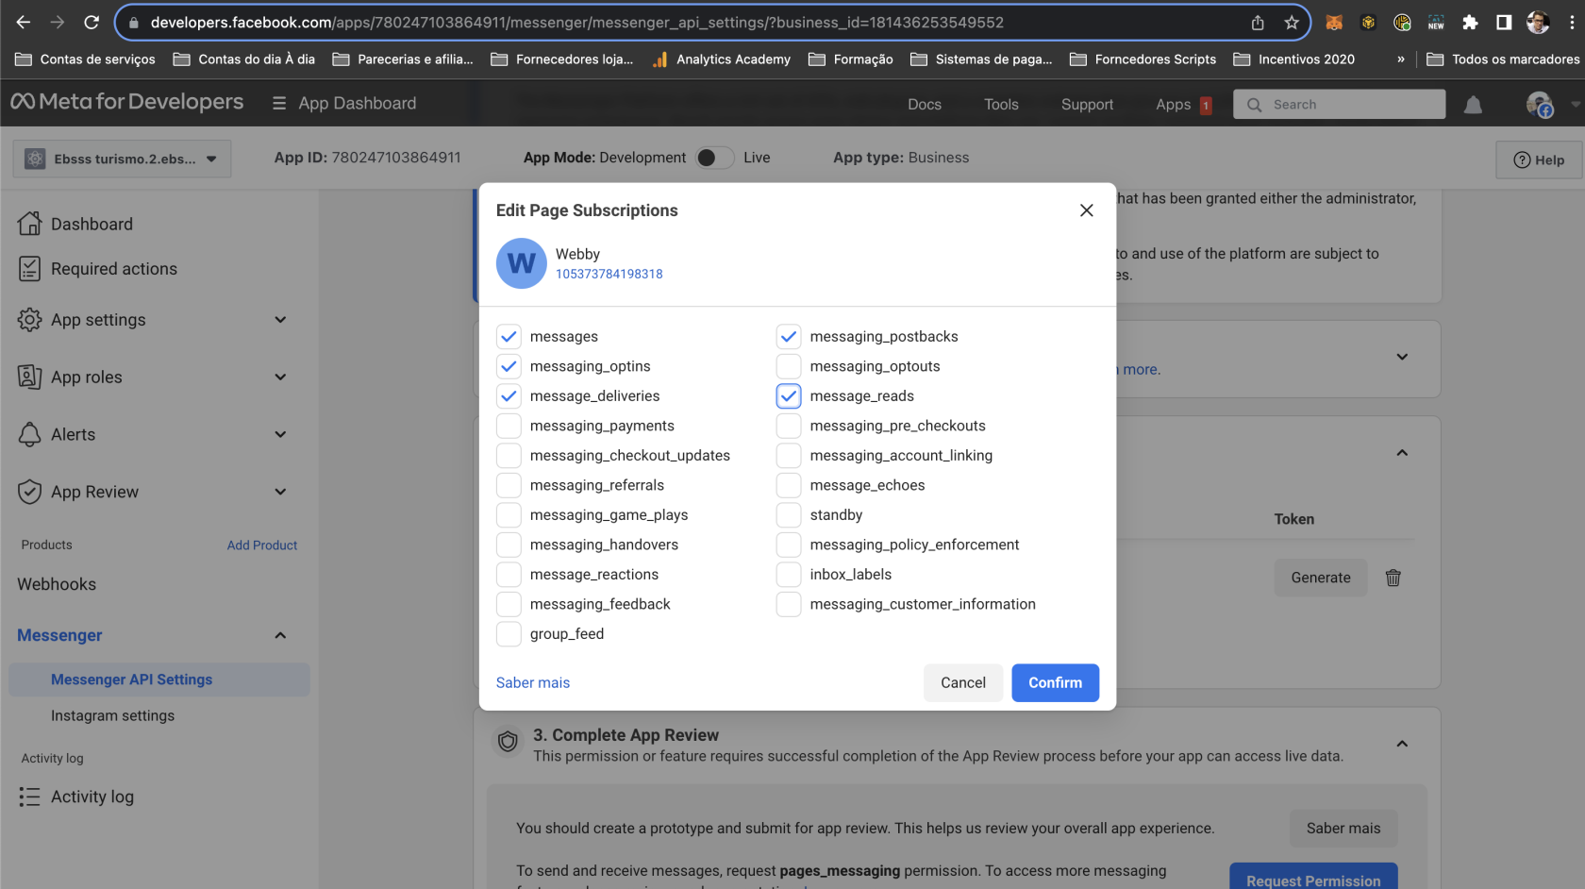Click the Analytics Academy bookmark icon
The width and height of the screenshot is (1585, 889).
[659, 59]
